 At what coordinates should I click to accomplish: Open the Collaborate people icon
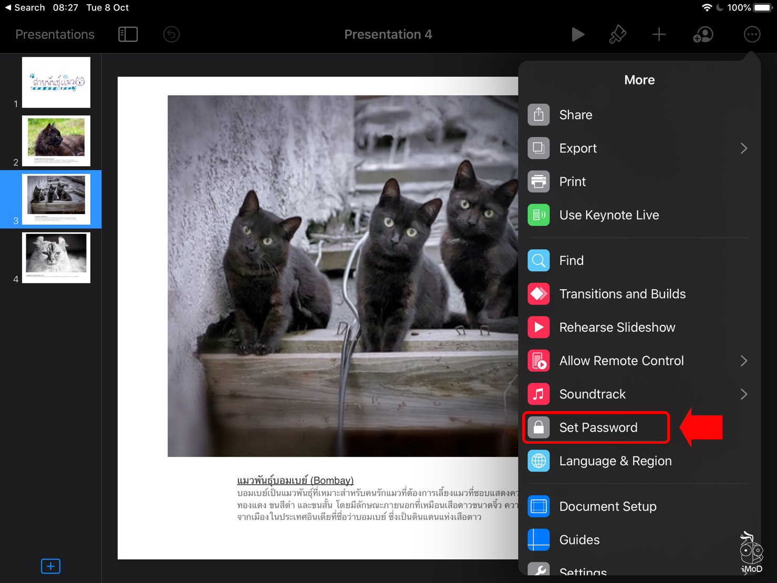[702, 35]
